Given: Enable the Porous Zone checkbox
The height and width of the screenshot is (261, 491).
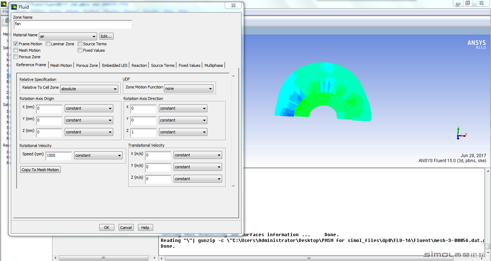Looking at the screenshot, I should coord(15,57).
